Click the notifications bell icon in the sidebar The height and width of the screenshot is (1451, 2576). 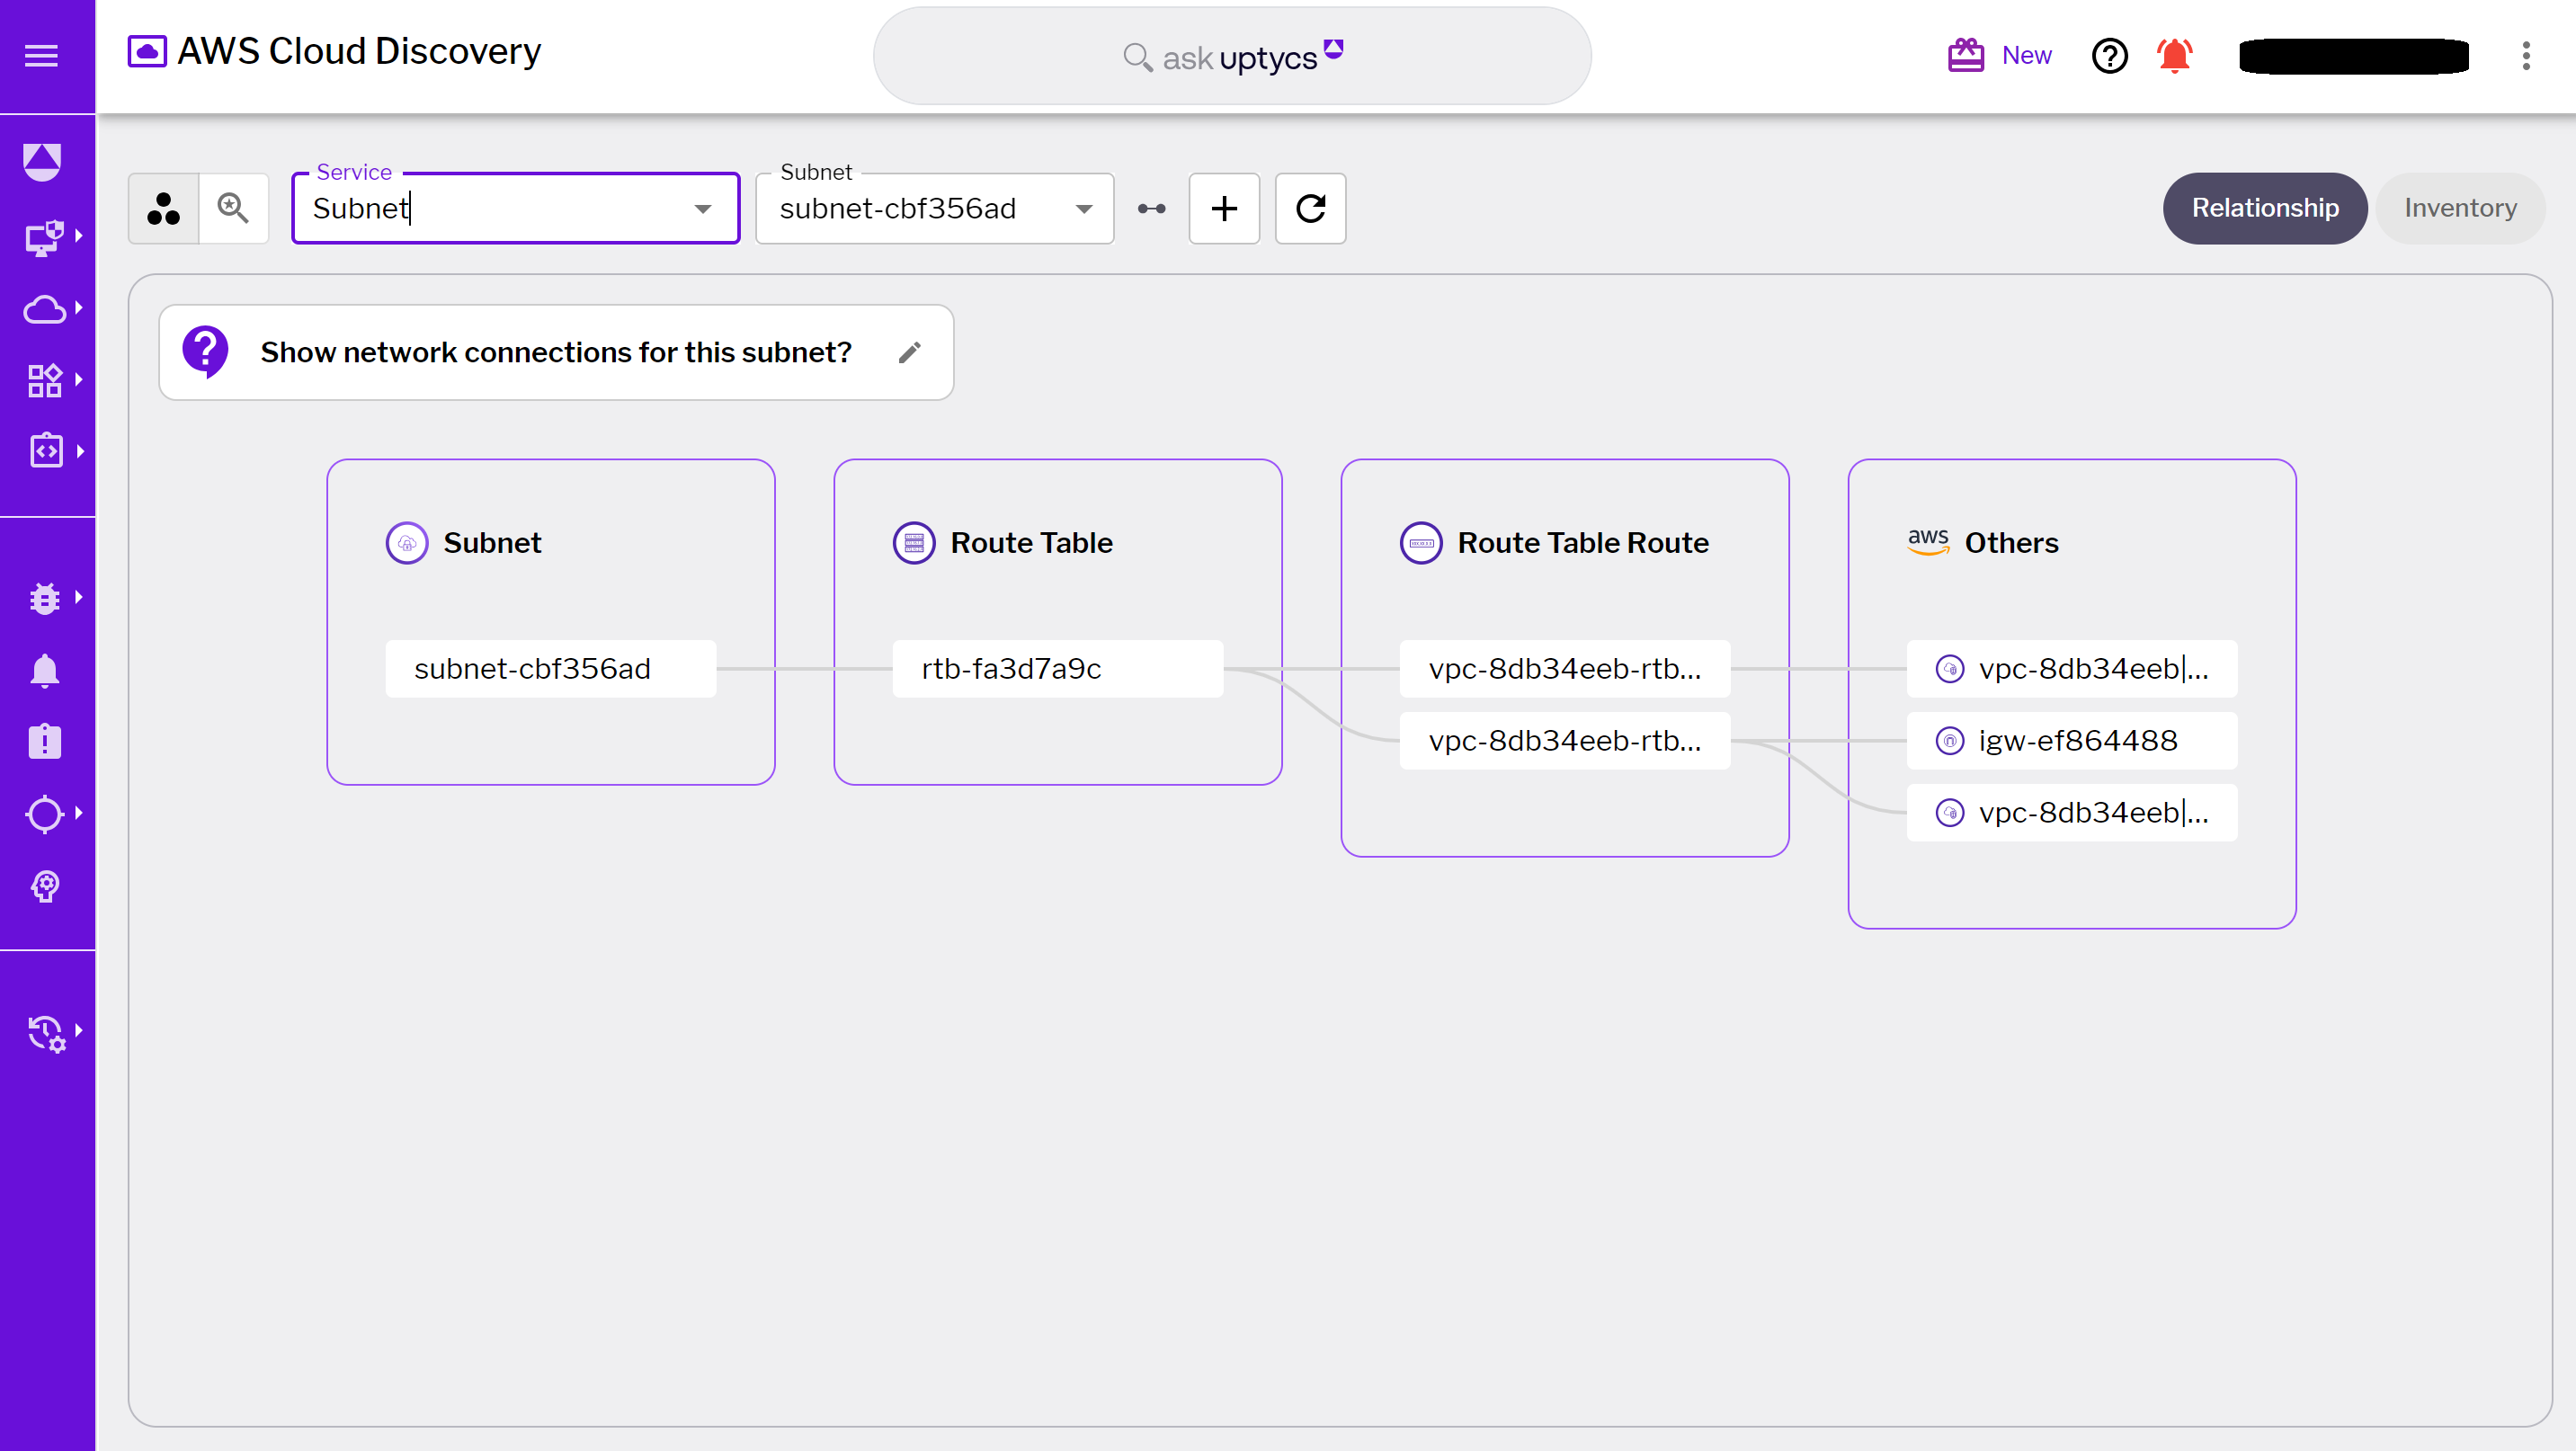click(45, 669)
